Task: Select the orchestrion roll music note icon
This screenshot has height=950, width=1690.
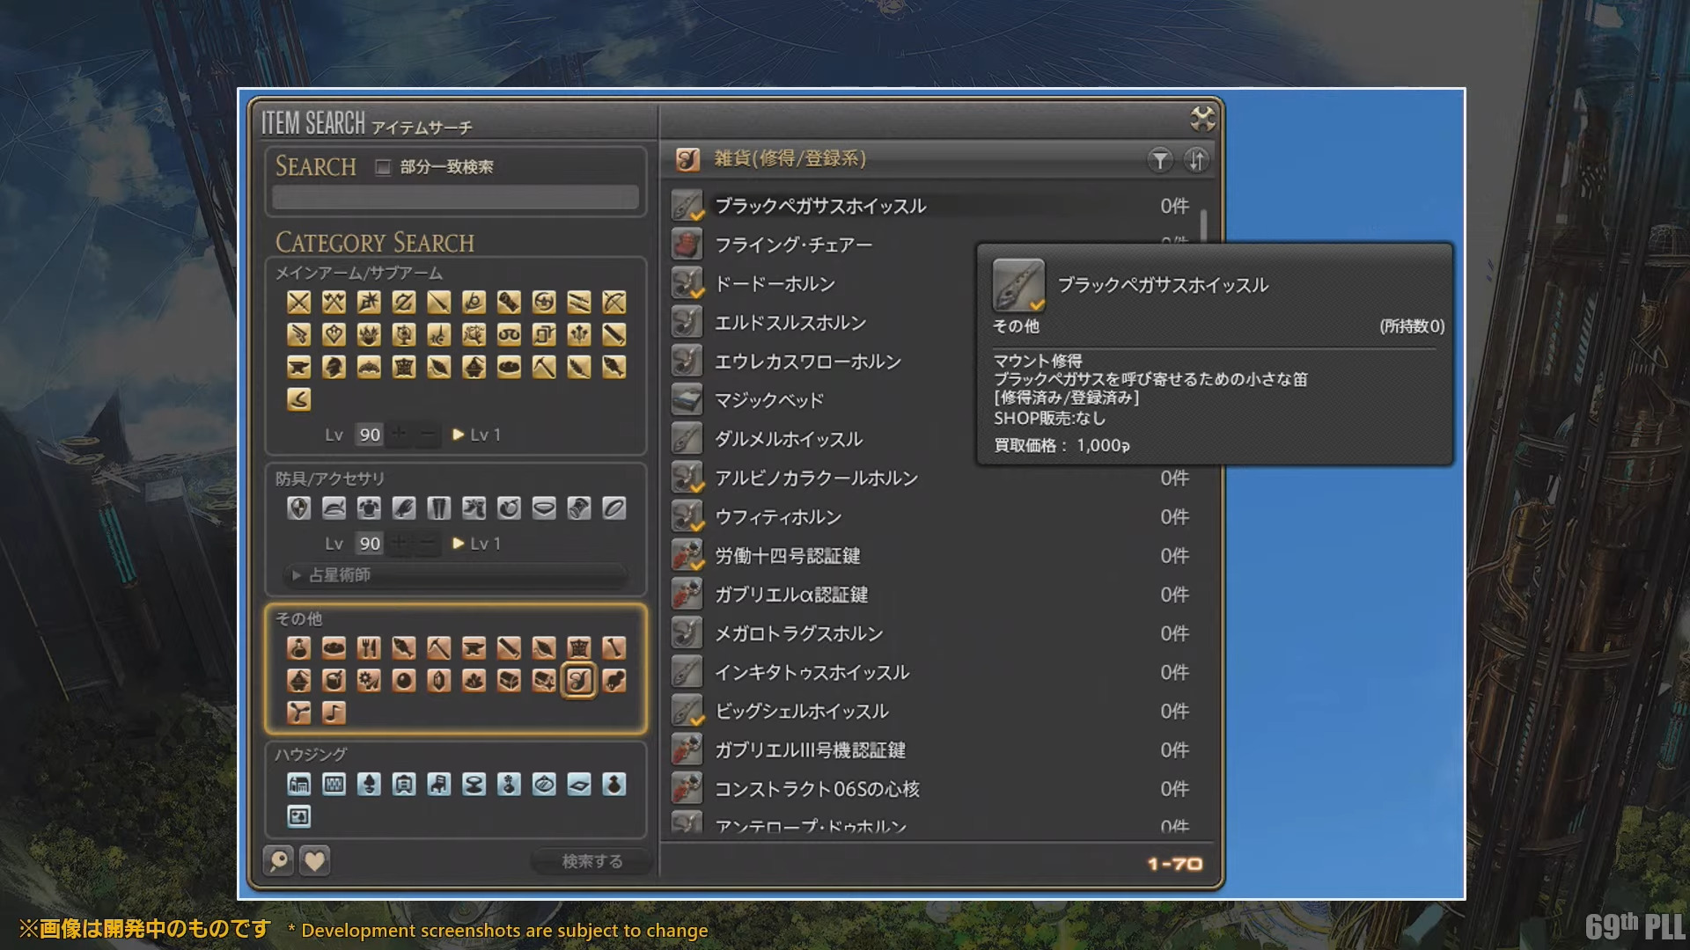Action: 334,712
